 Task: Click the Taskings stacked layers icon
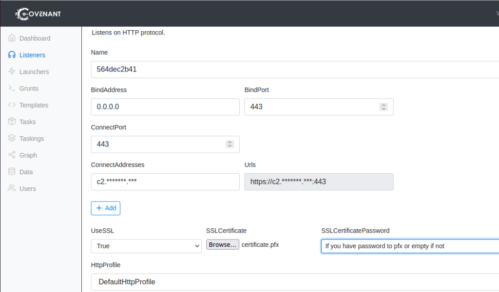coord(12,139)
